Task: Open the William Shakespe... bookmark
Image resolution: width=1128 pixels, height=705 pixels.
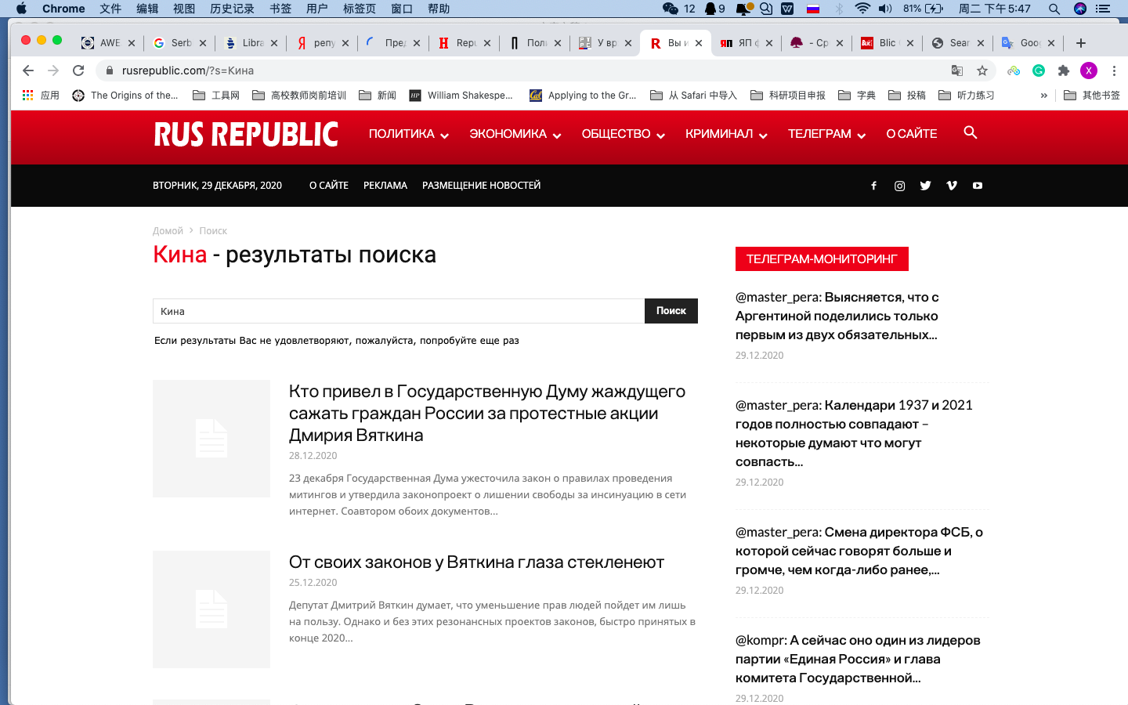Action: click(x=461, y=96)
